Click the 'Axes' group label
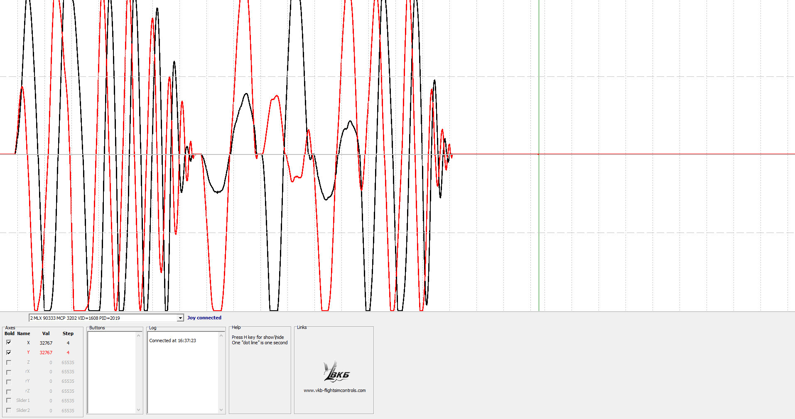Viewport: 795px width, 419px height. click(10, 328)
